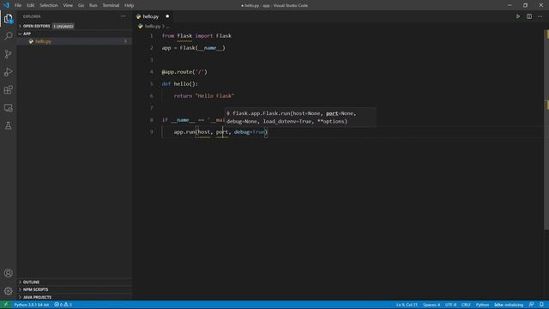Viewport: 549px width, 309px height.
Task: Open the Terminal menu
Action: coord(111,5)
